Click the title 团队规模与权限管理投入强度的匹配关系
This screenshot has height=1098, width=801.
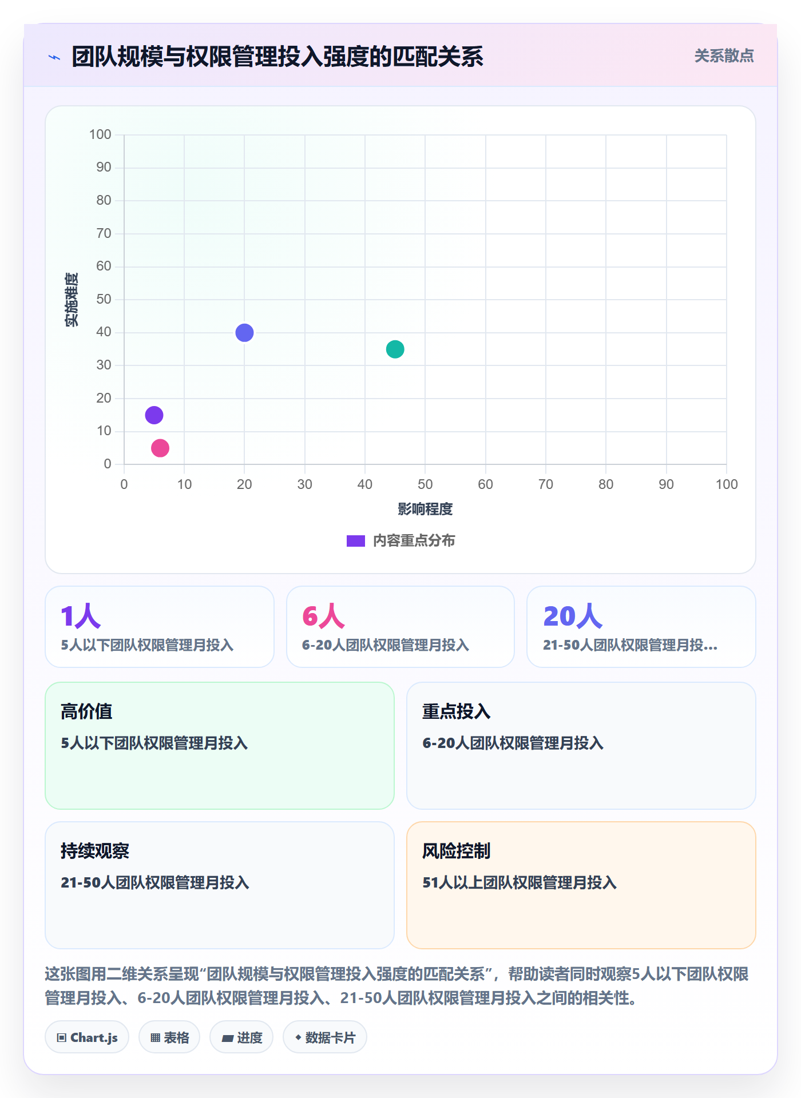point(277,57)
